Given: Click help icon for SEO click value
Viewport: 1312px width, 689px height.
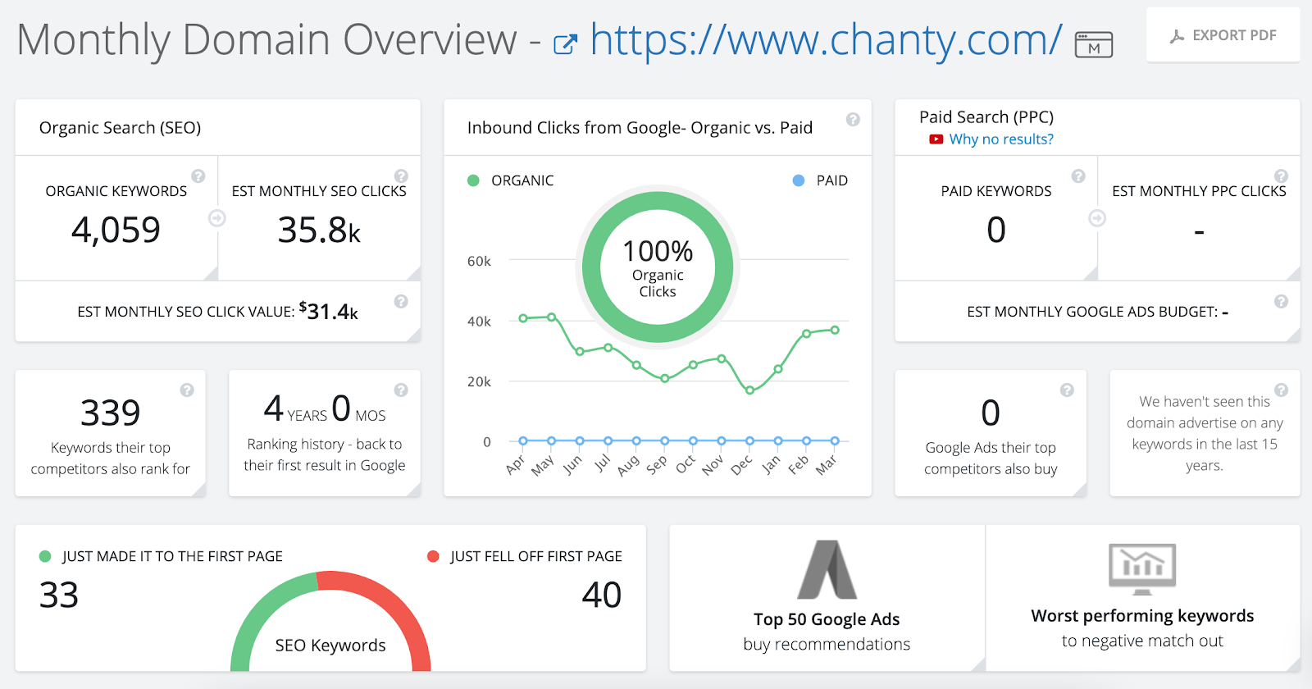Looking at the screenshot, I should click(401, 301).
